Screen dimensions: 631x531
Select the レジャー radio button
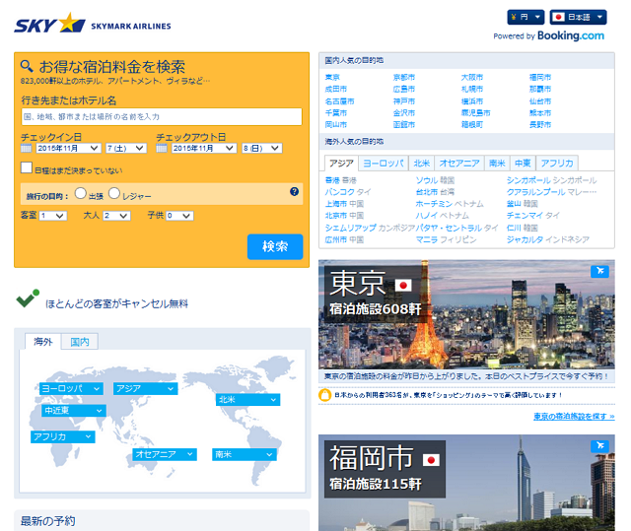(114, 193)
